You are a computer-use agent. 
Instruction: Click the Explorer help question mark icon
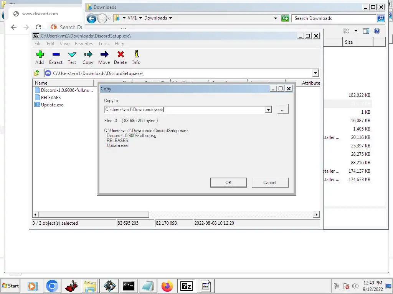(377, 31)
